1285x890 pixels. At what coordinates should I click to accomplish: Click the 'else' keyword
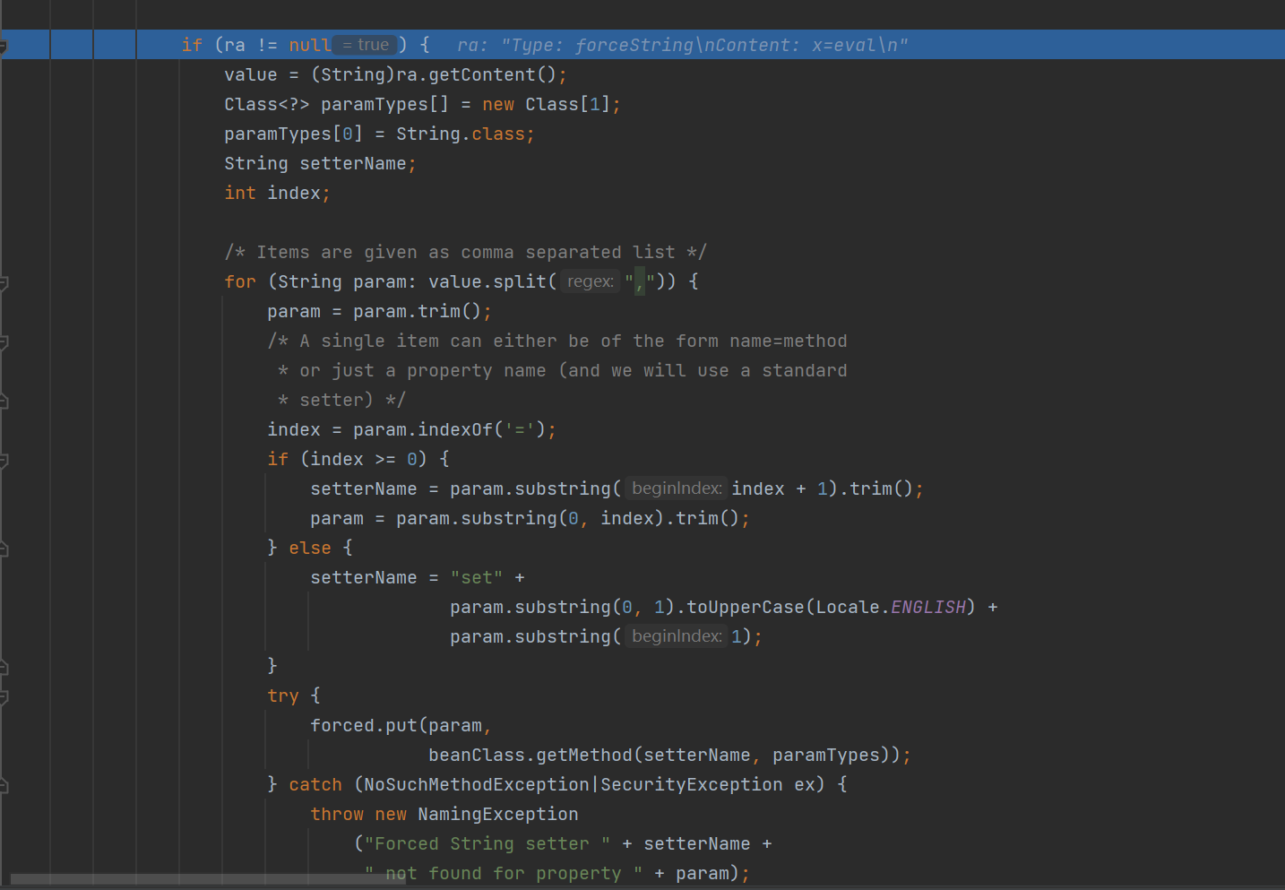(310, 548)
